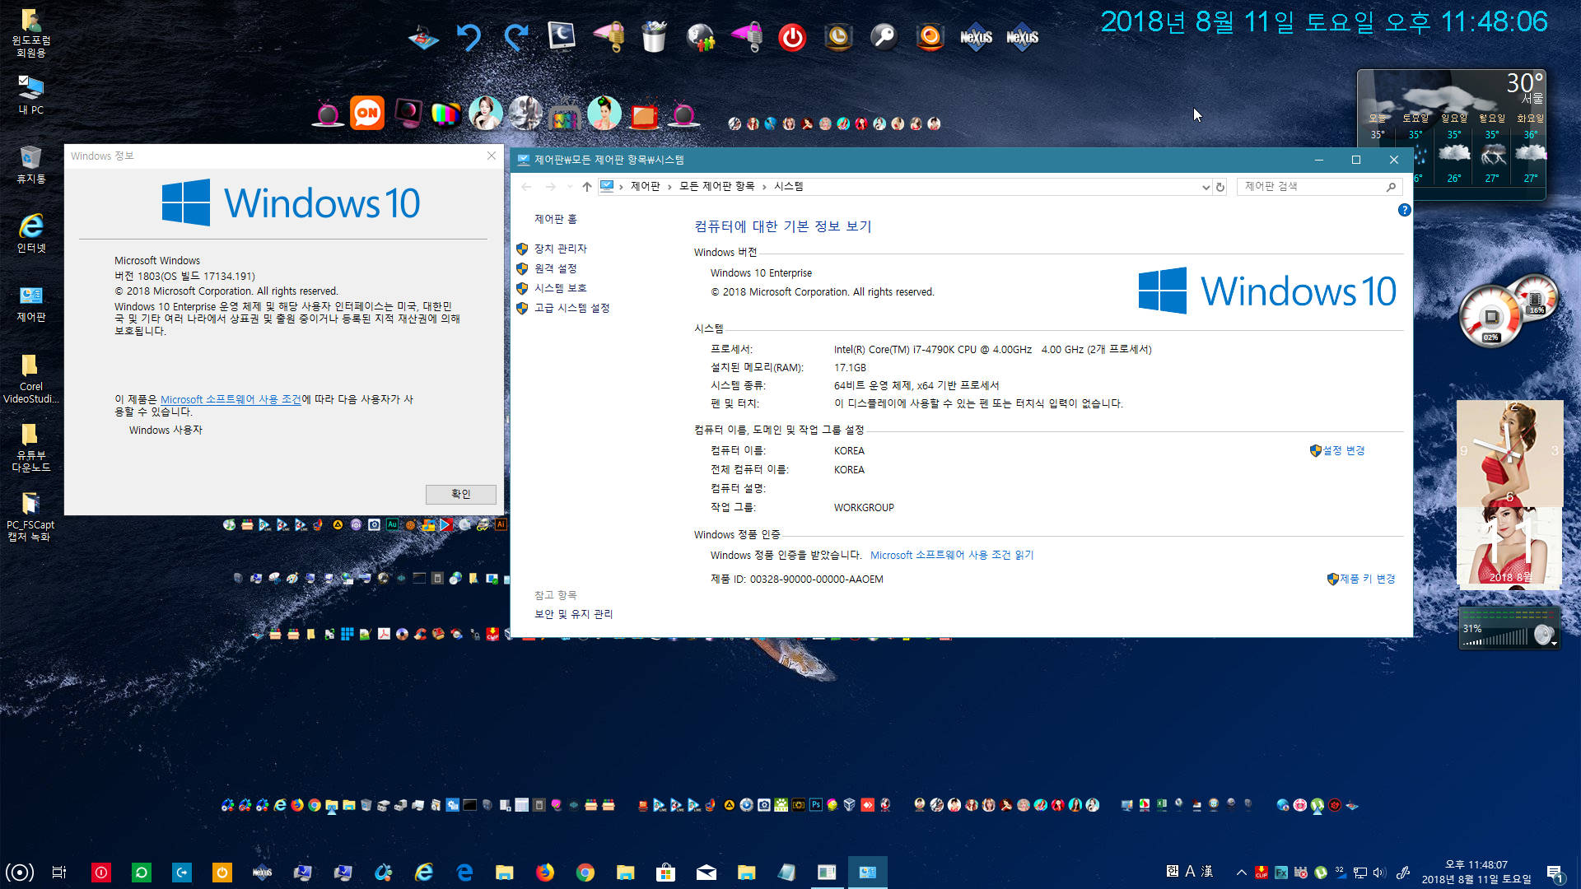Open 제어판 홈 in left pane
This screenshot has height=889, width=1581.
(x=556, y=219)
